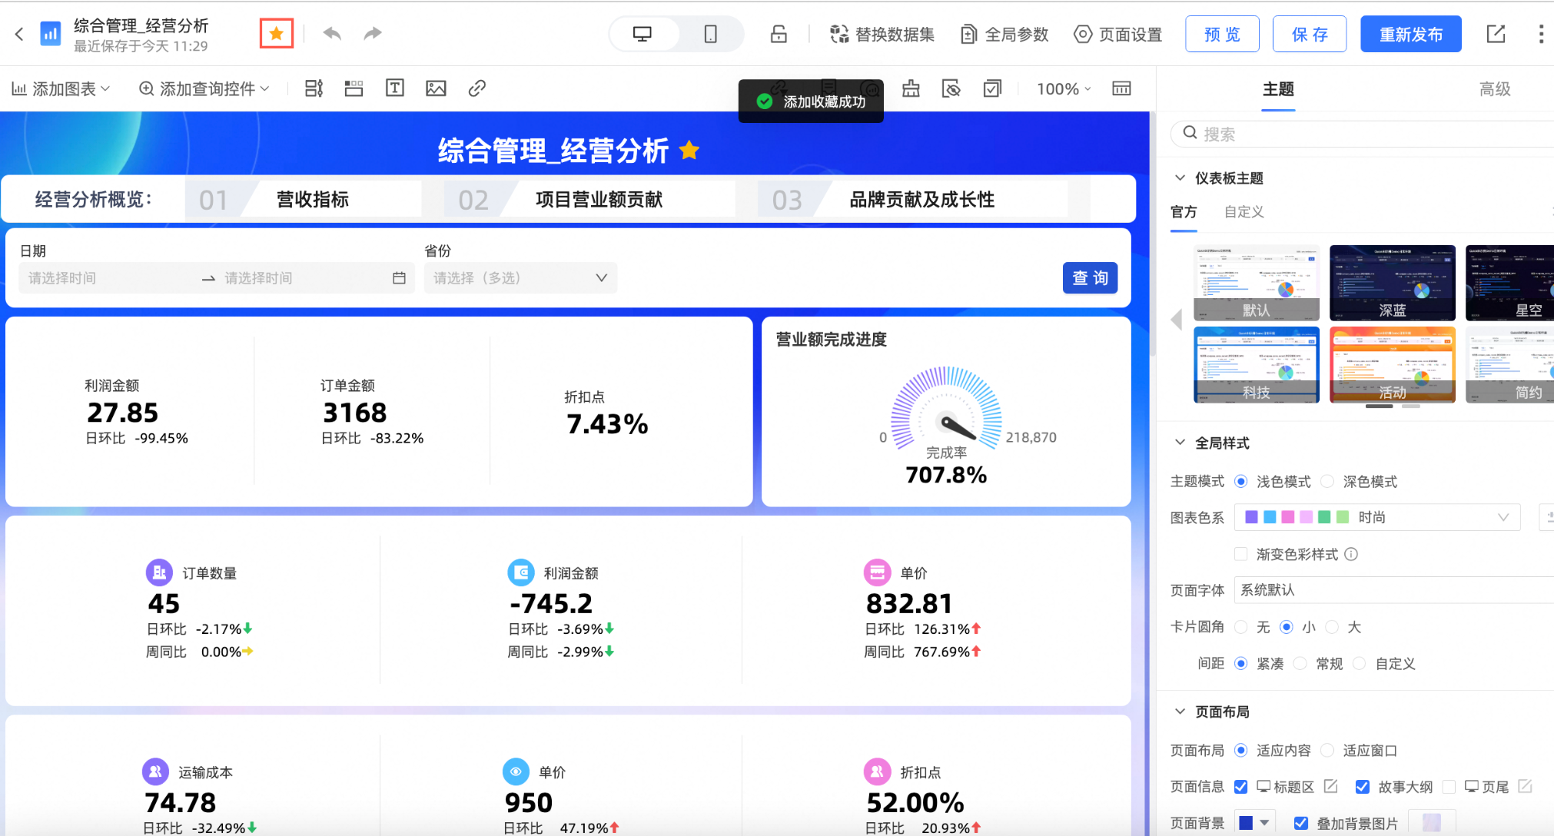The height and width of the screenshot is (836, 1554).
Task: Select 适应窗口 page layout
Action: pyautogui.click(x=1327, y=750)
